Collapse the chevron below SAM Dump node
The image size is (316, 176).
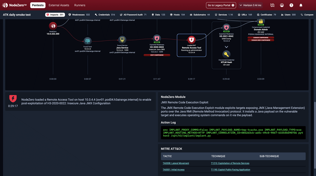point(226,47)
